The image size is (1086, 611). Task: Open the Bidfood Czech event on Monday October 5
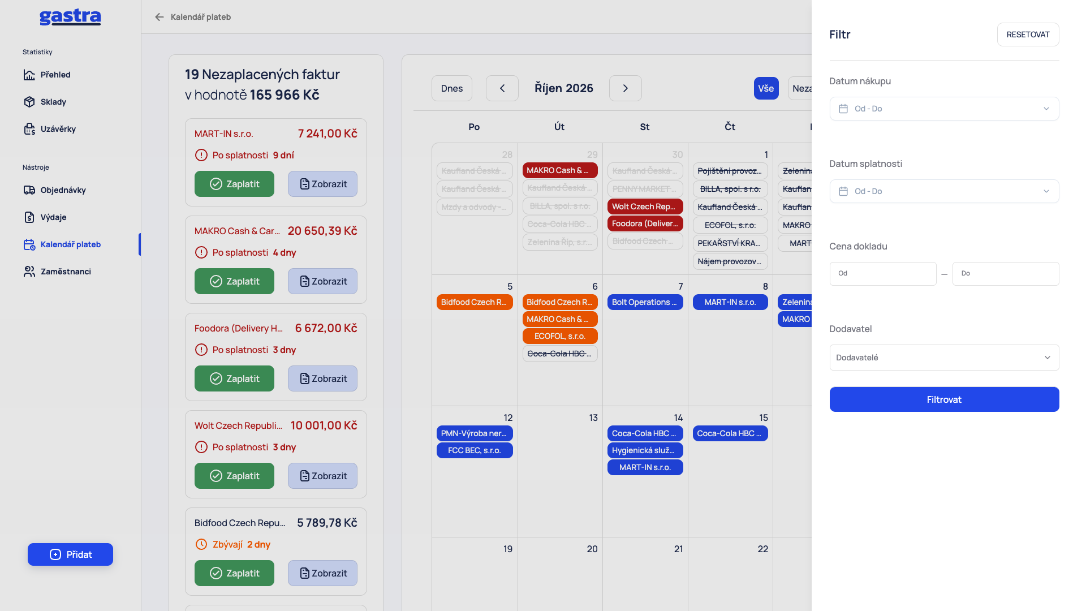pos(475,302)
